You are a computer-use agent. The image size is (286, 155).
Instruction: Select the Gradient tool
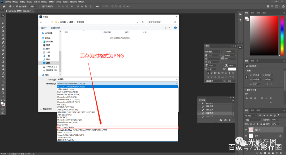coord(3,62)
